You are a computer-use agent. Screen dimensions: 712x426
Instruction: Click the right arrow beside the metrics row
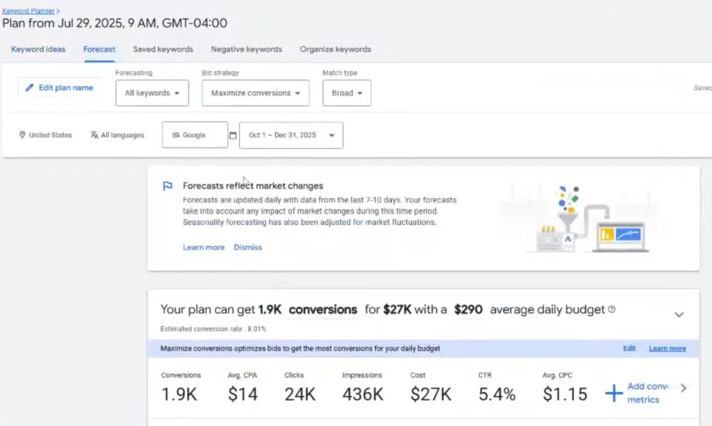(684, 388)
